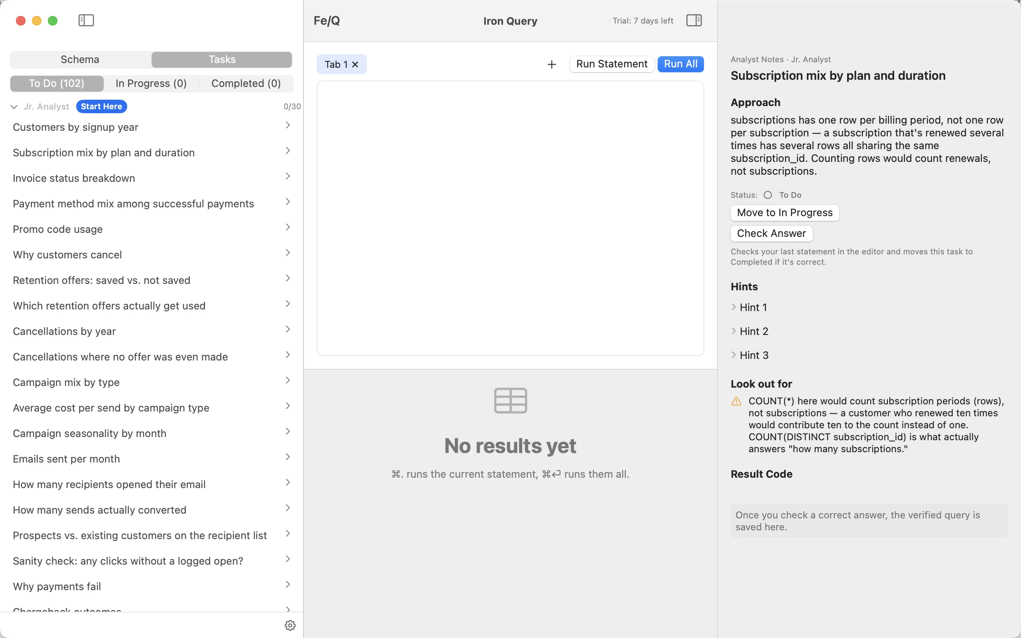Viewport: 1021px width, 638px height.
Task: Show Completed (0) tasks
Action: point(246,83)
